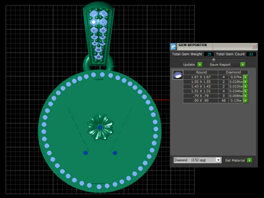Select the dark blue gem at the right eye position

(x=115, y=153)
